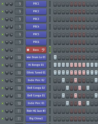Click the Ethnic Tuned 01 panning knob
The height and width of the screenshot is (124, 98).
tap(7, 73)
